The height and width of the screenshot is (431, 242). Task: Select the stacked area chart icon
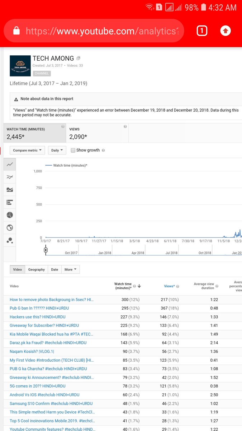click(10, 190)
